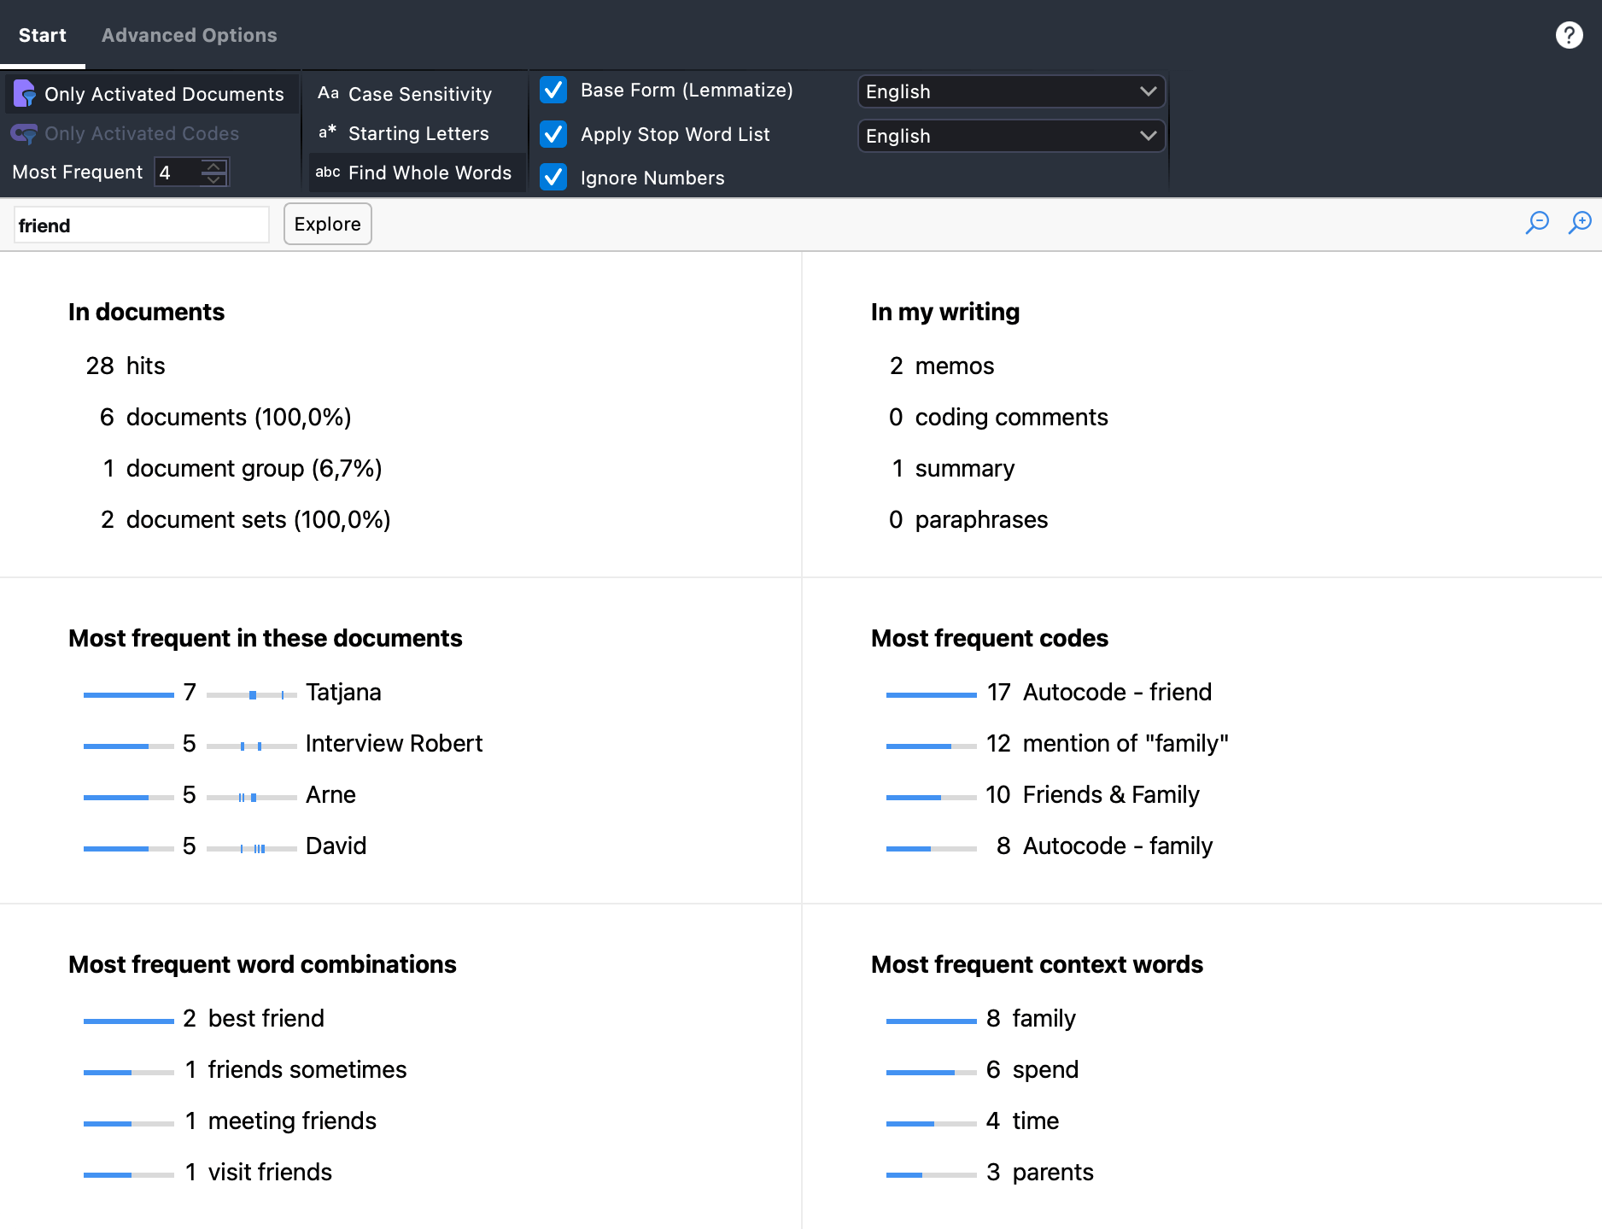Screen dimensions: 1602x1229
Task: Disable the Ignore Numbers checkbox
Action: tap(553, 178)
